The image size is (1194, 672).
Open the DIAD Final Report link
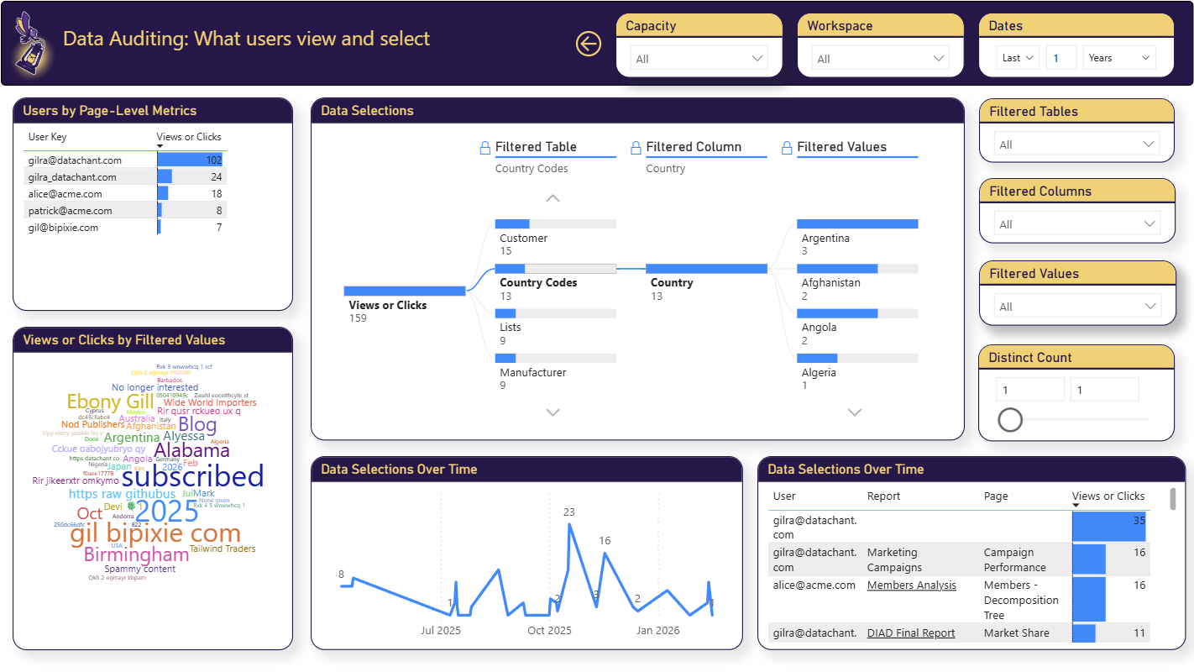pyautogui.click(x=911, y=633)
